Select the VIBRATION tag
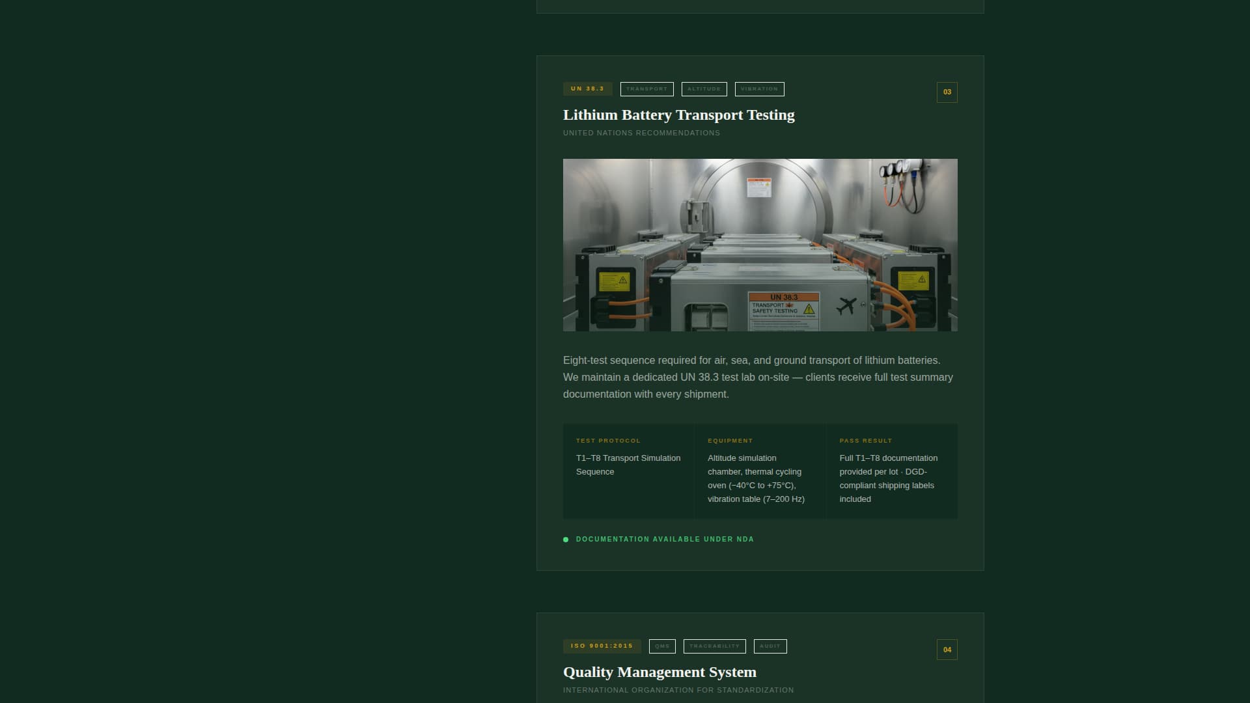 coord(760,89)
